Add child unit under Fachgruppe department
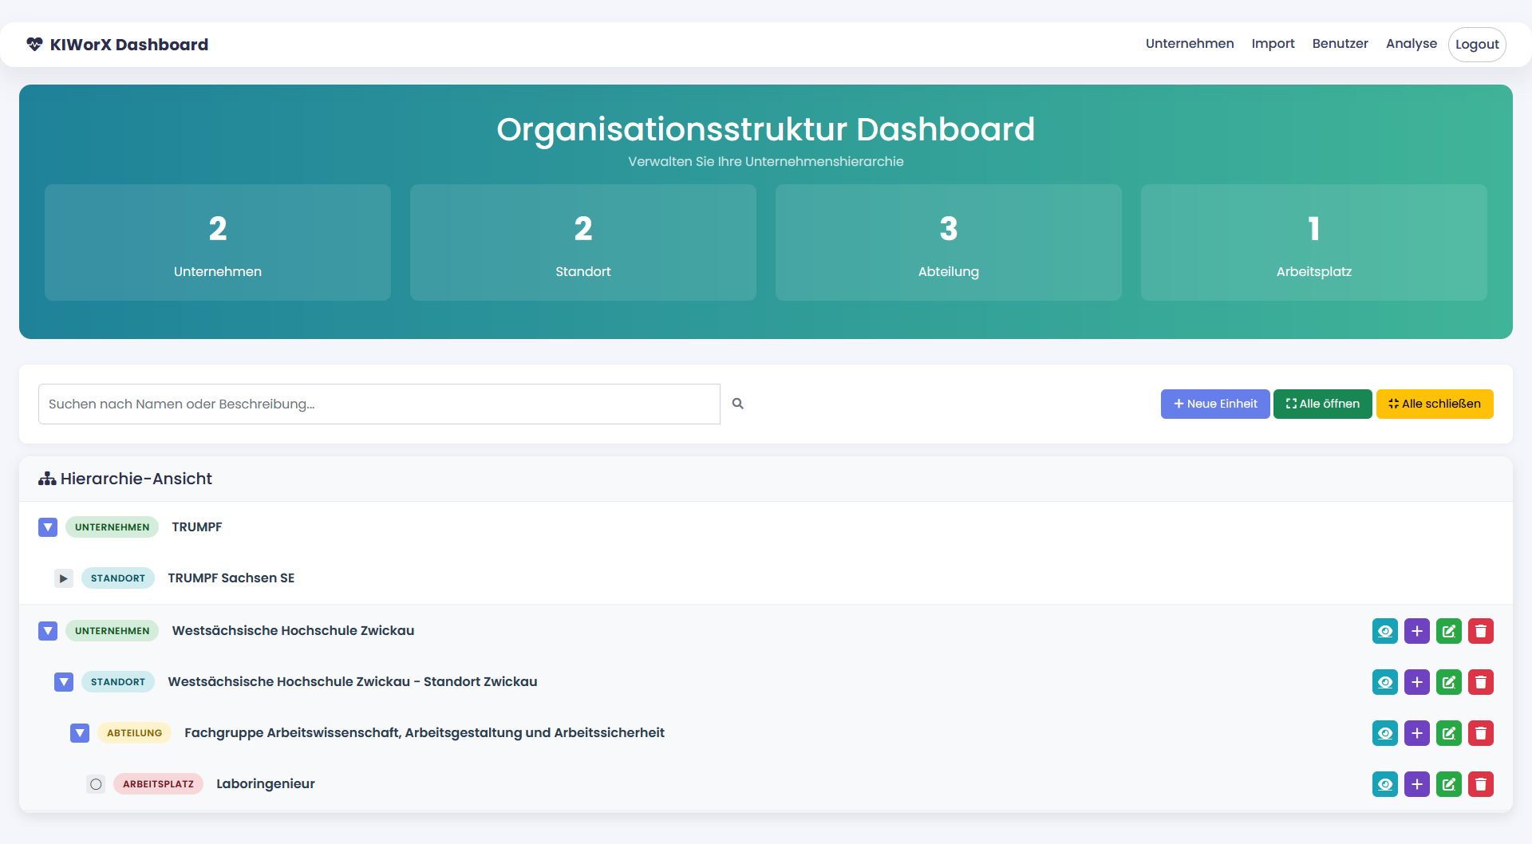 [x=1416, y=733]
